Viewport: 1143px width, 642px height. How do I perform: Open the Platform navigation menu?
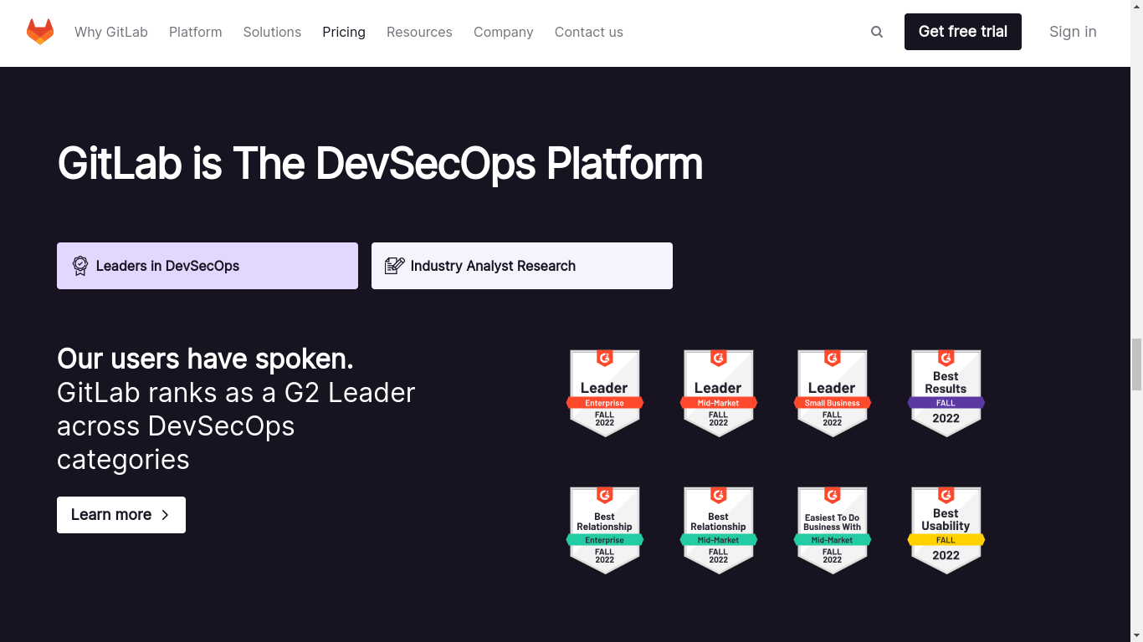tap(196, 32)
